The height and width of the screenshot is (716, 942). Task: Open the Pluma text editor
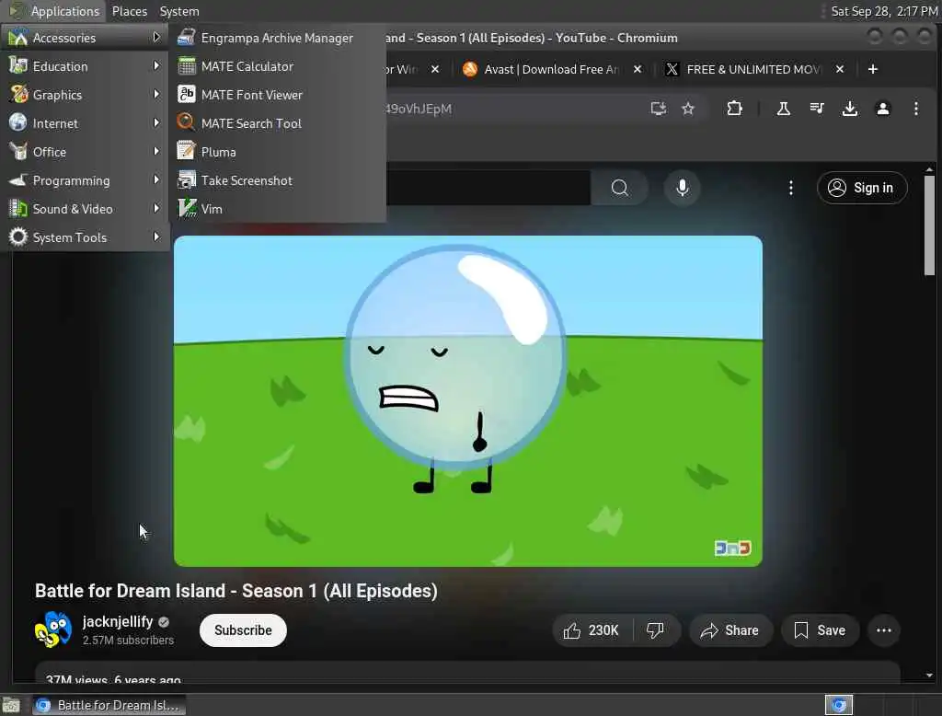point(277,152)
